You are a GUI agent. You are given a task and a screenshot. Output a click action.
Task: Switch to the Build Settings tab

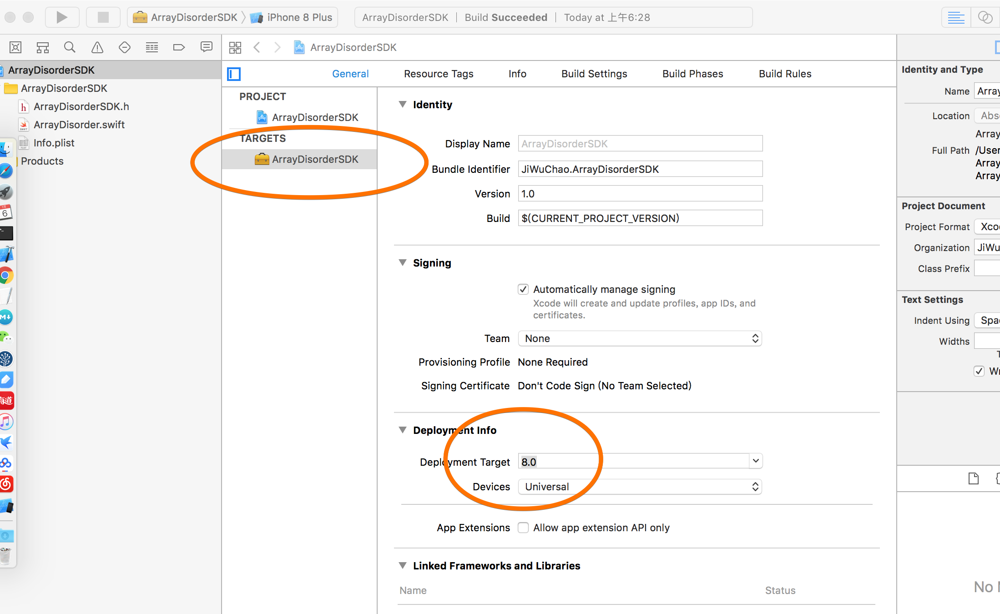coord(594,74)
